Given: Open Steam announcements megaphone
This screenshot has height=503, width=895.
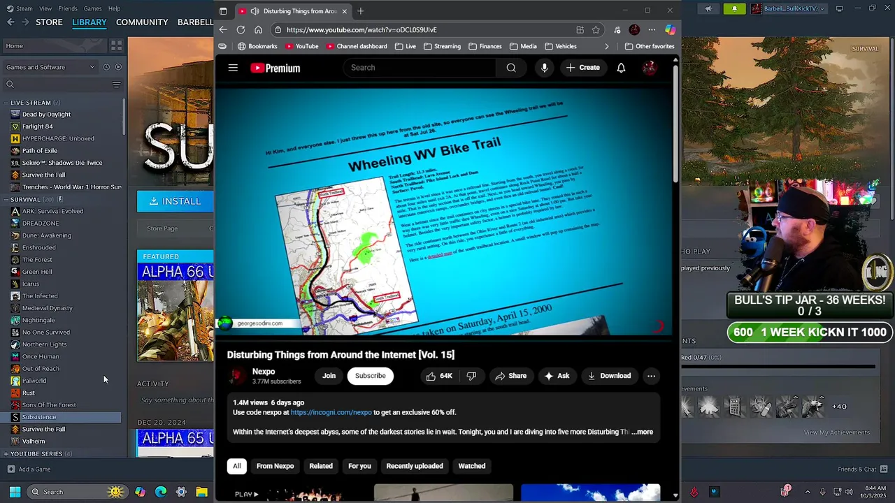Looking at the screenshot, I should point(708,8).
